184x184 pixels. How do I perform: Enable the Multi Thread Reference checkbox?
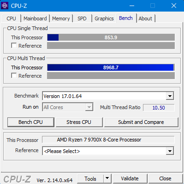pos(14,76)
